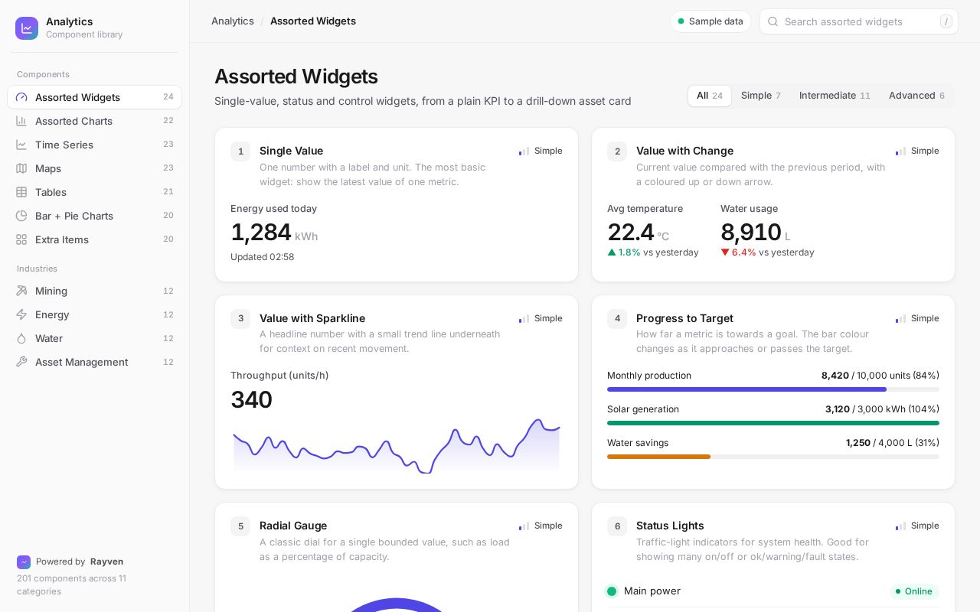Switch to the All filter tab
The image size is (980, 612).
pyautogui.click(x=710, y=96)
